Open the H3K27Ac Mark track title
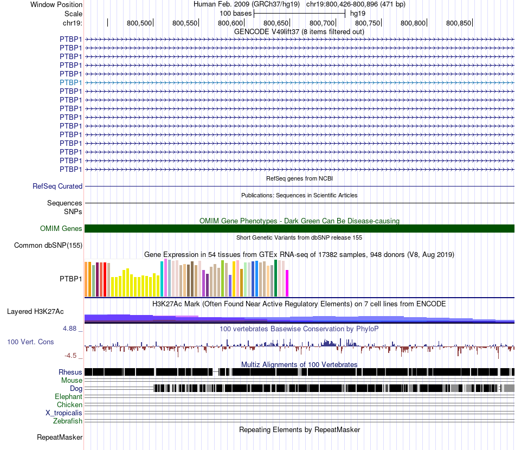The image size is (515, 450). (299, 304)
